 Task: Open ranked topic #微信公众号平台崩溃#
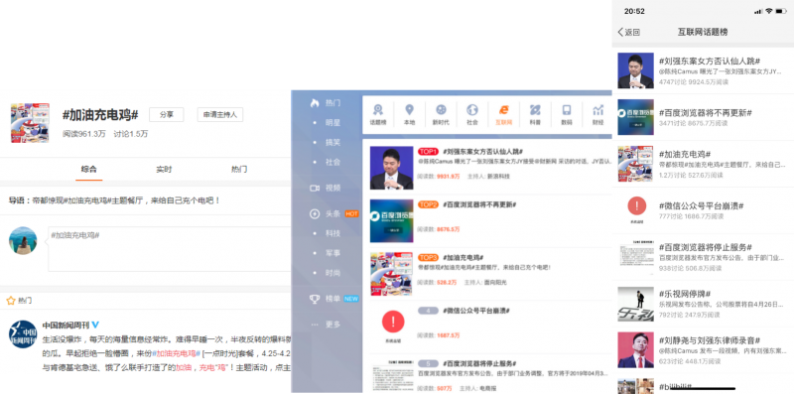tap(476, 311)
